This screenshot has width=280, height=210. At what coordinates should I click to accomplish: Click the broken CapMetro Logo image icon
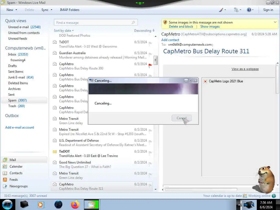205,81
